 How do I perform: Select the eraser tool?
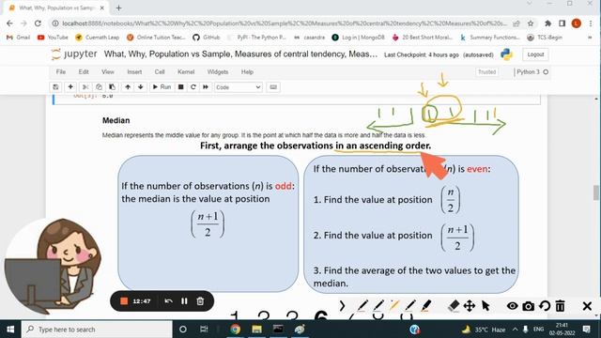pos(454,306)
